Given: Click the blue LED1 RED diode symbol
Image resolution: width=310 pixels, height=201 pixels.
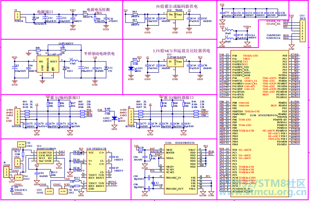Looking at the screenshot, I should (131, 69).
